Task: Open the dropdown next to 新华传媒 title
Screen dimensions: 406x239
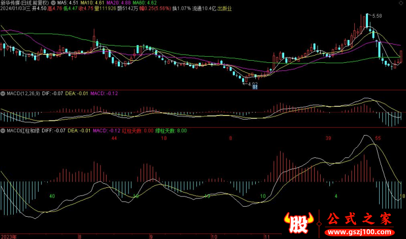Action: pos(53,3)
